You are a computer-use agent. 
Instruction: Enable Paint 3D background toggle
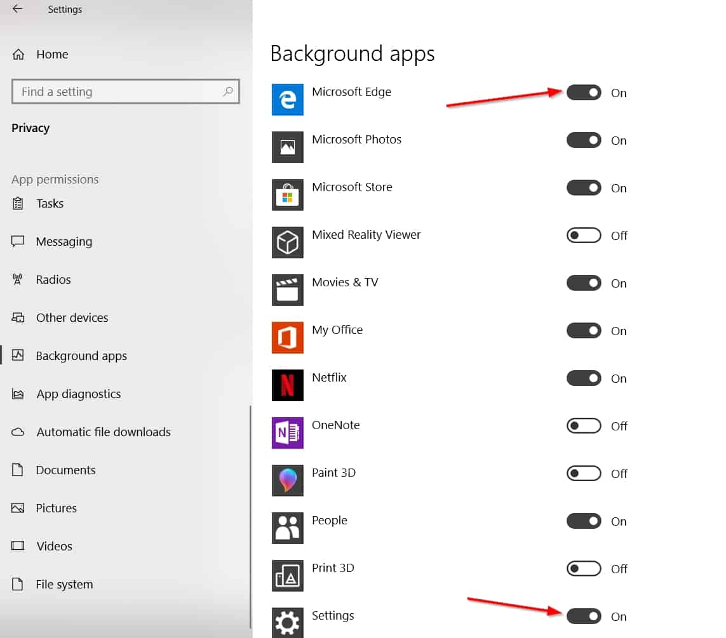(x=584, y=474)
